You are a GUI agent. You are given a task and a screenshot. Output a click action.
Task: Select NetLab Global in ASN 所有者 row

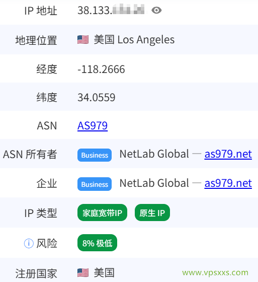(154, 154)
